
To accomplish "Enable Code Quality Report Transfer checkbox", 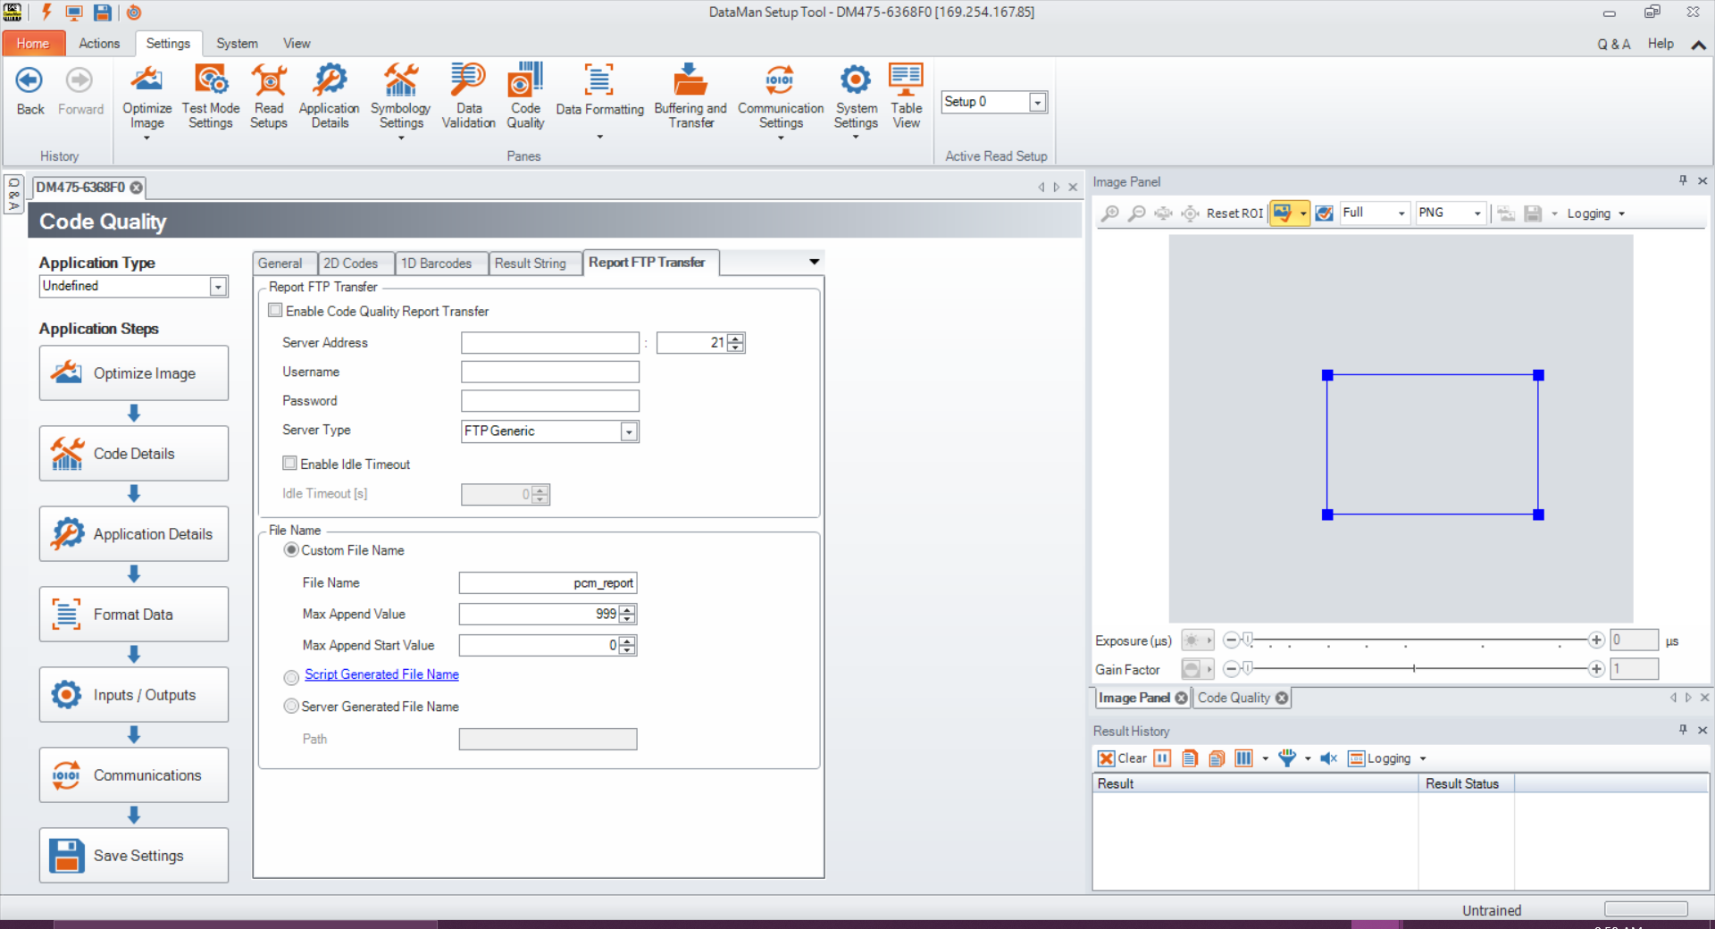I will click(276, 311).
